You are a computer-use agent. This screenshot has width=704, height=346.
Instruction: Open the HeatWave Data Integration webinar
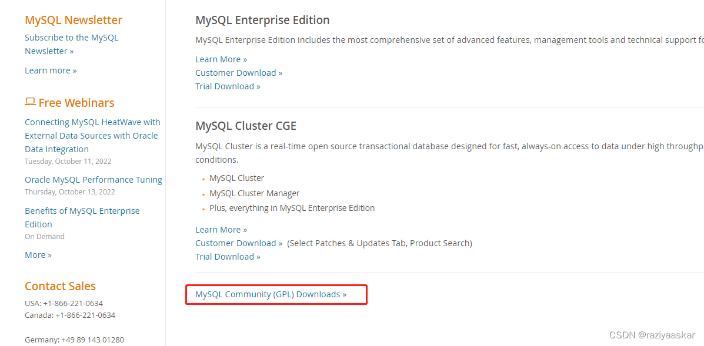92,135
